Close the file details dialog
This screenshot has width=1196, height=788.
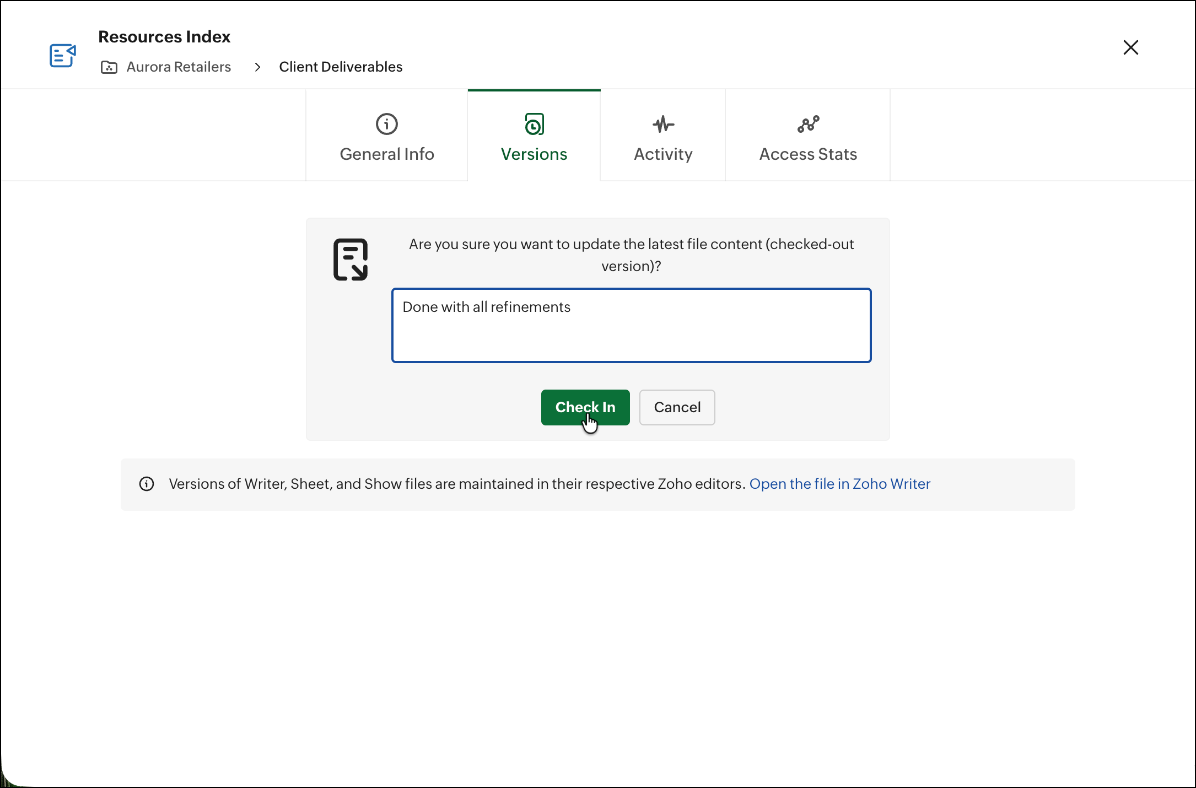tap(1130, 47)
